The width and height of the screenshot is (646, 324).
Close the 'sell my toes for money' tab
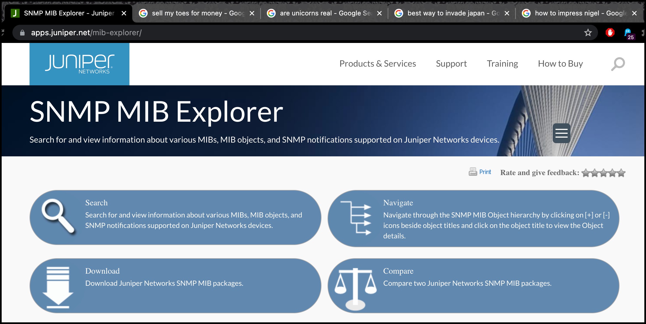pyautogui.click(x=252, y=13)
